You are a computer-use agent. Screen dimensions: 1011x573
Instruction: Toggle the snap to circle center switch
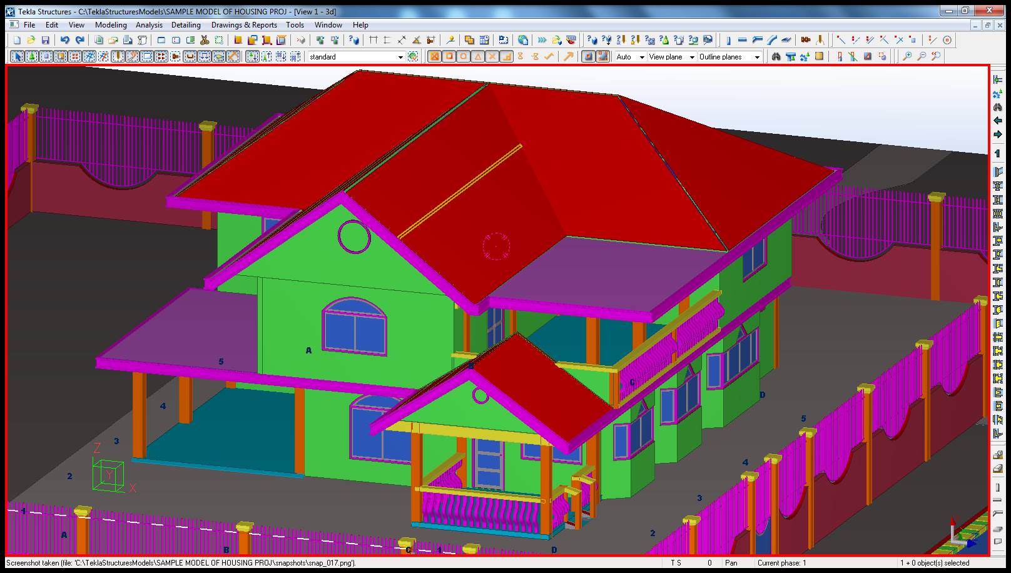(x=464, y=57)
